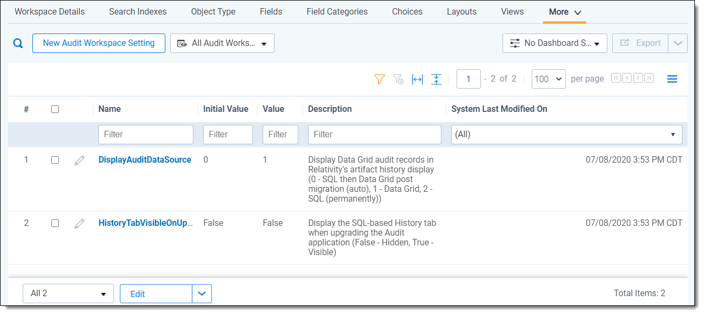Click the clear all filters icon

pyautogui.click(x=398, y=79)
